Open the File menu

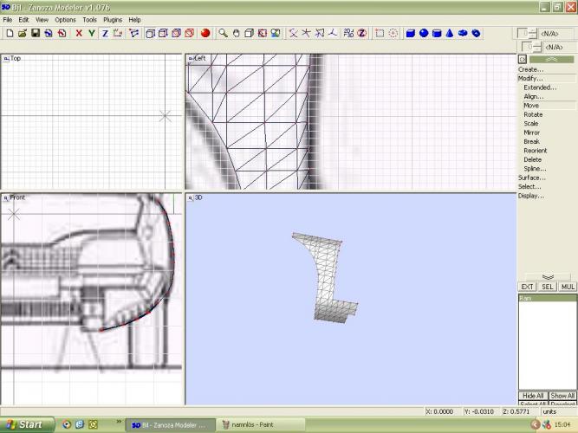click(8, 20)
